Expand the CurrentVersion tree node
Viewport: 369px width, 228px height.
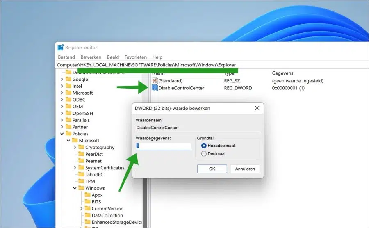click(81, 208)
